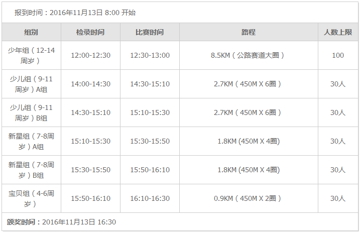360x232 pixels.
Task: Click the 组别 column header
Action: pyautogui.click(x=31, y=32)
